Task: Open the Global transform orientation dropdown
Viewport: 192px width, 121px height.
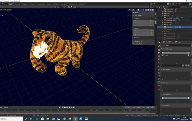Action: (x=58, y=7)
